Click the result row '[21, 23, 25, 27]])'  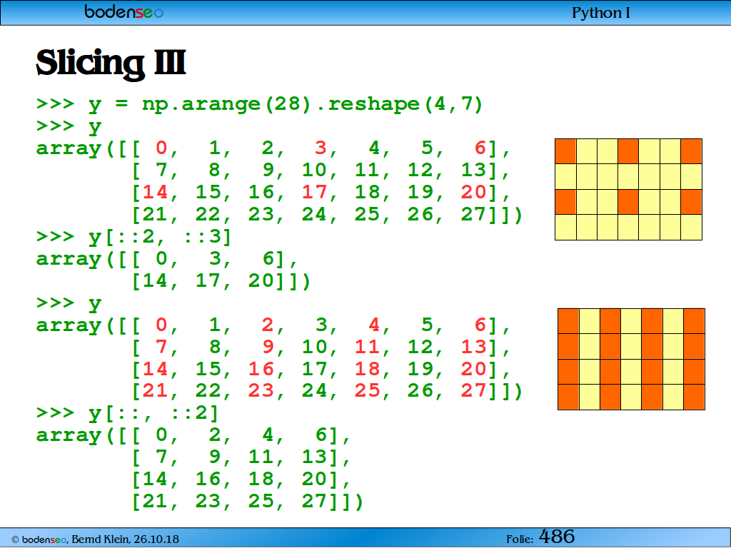click(x=248, y=502)
